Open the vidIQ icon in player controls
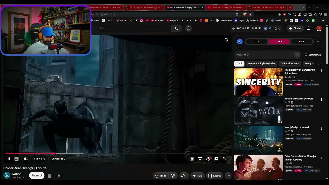Screen dimensions: 329x185 (x=191, y=159)
